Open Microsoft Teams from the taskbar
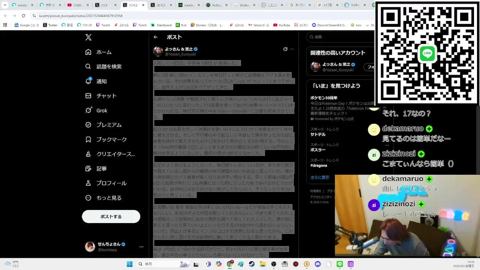The image size is (480, 270). pyautogui.click(x=208, y=264)
